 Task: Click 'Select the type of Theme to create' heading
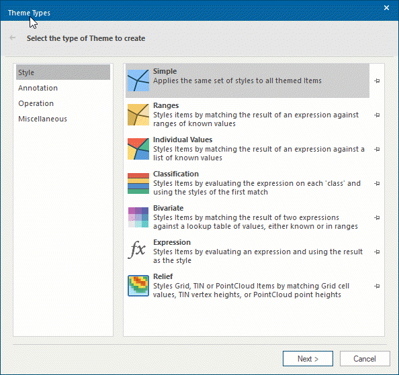coord(86,38)
